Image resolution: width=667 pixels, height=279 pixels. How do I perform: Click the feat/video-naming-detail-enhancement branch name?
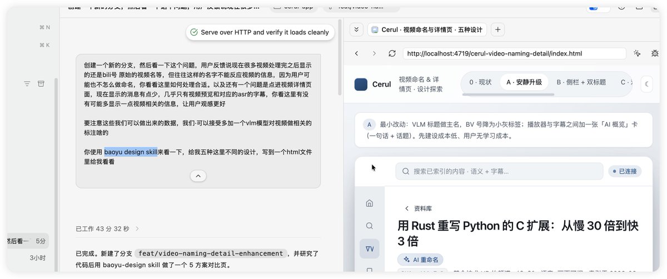point(211,253)
